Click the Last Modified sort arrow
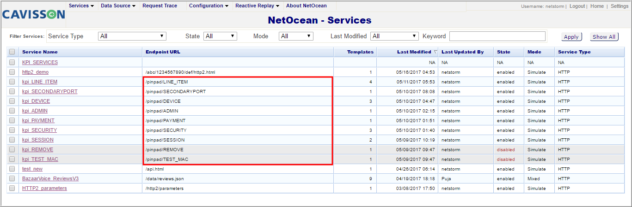632x207 pixels. pos(436,52)
